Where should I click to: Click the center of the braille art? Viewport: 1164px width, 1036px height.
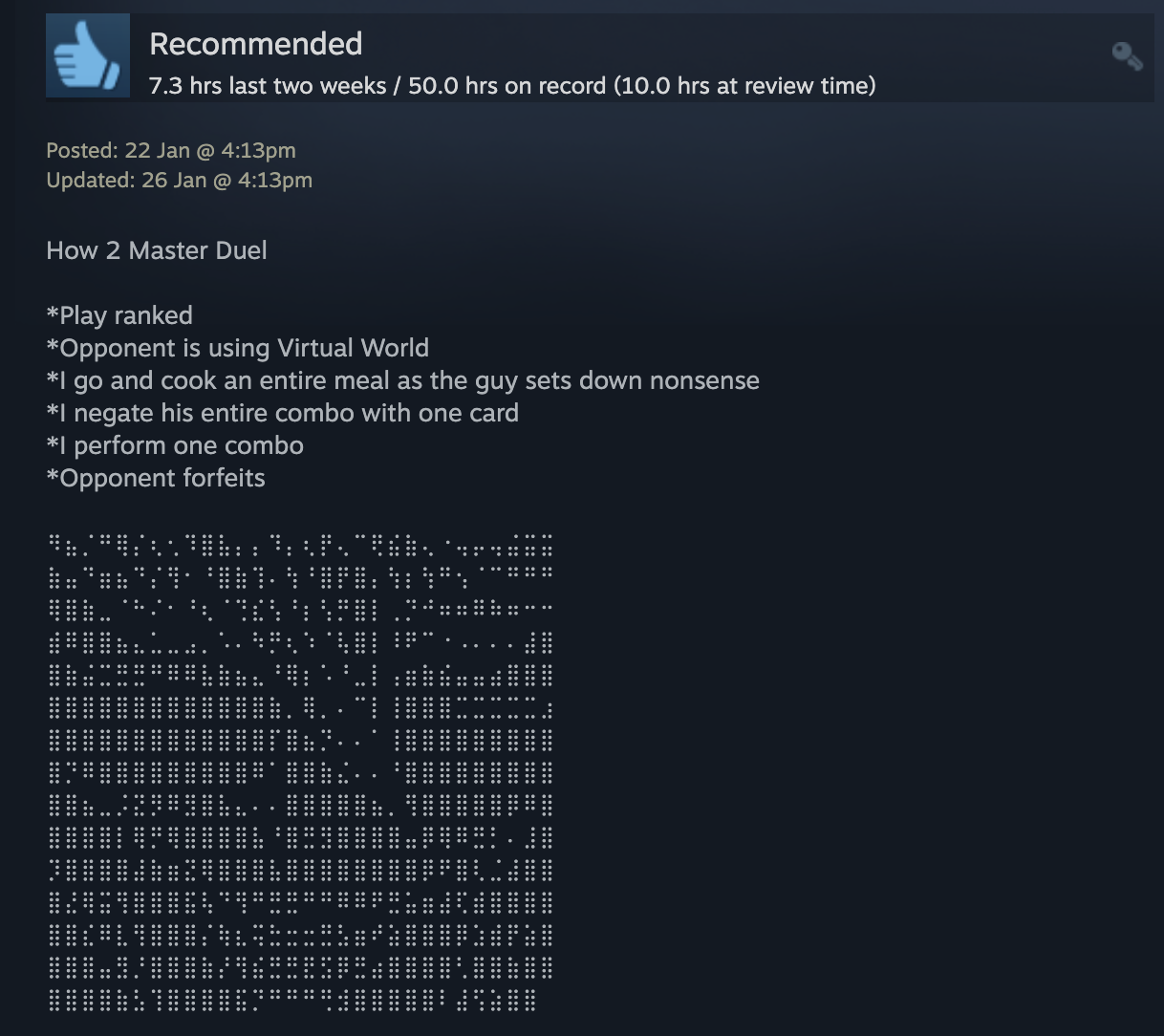pyautogui.click(x=300, y=773)
